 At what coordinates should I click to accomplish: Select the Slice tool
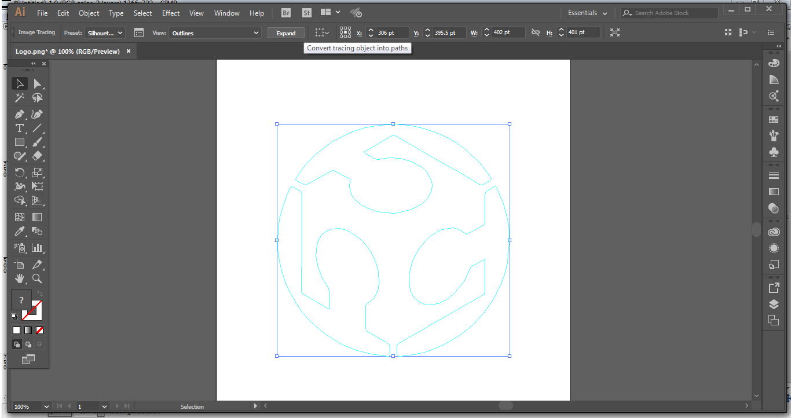[x=37, y=265]
